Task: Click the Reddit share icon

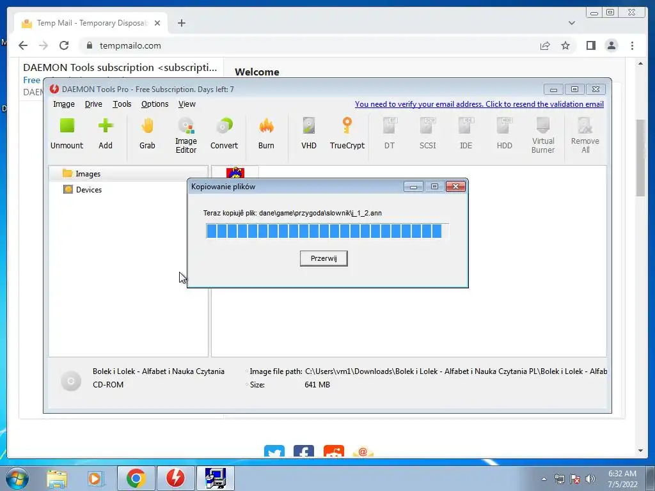Action: pos(334,451)
